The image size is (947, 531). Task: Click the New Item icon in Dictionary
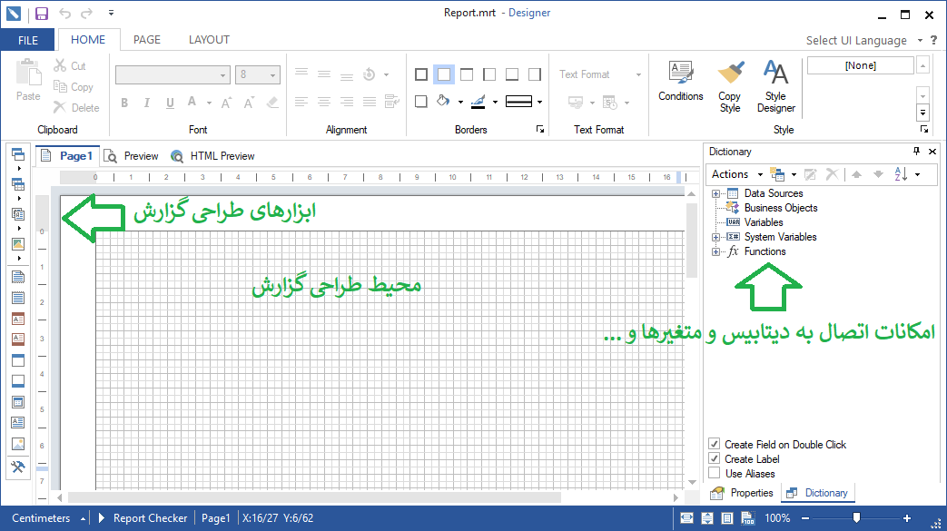(777, 174)
